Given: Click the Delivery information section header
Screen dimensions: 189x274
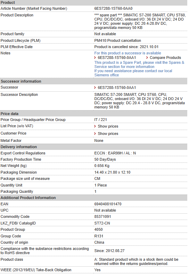Looking at the screenshot, I should coord(94,147).
